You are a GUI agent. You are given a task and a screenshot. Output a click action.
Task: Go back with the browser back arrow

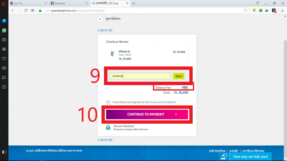pyautogui.click(x=13, y=10)
